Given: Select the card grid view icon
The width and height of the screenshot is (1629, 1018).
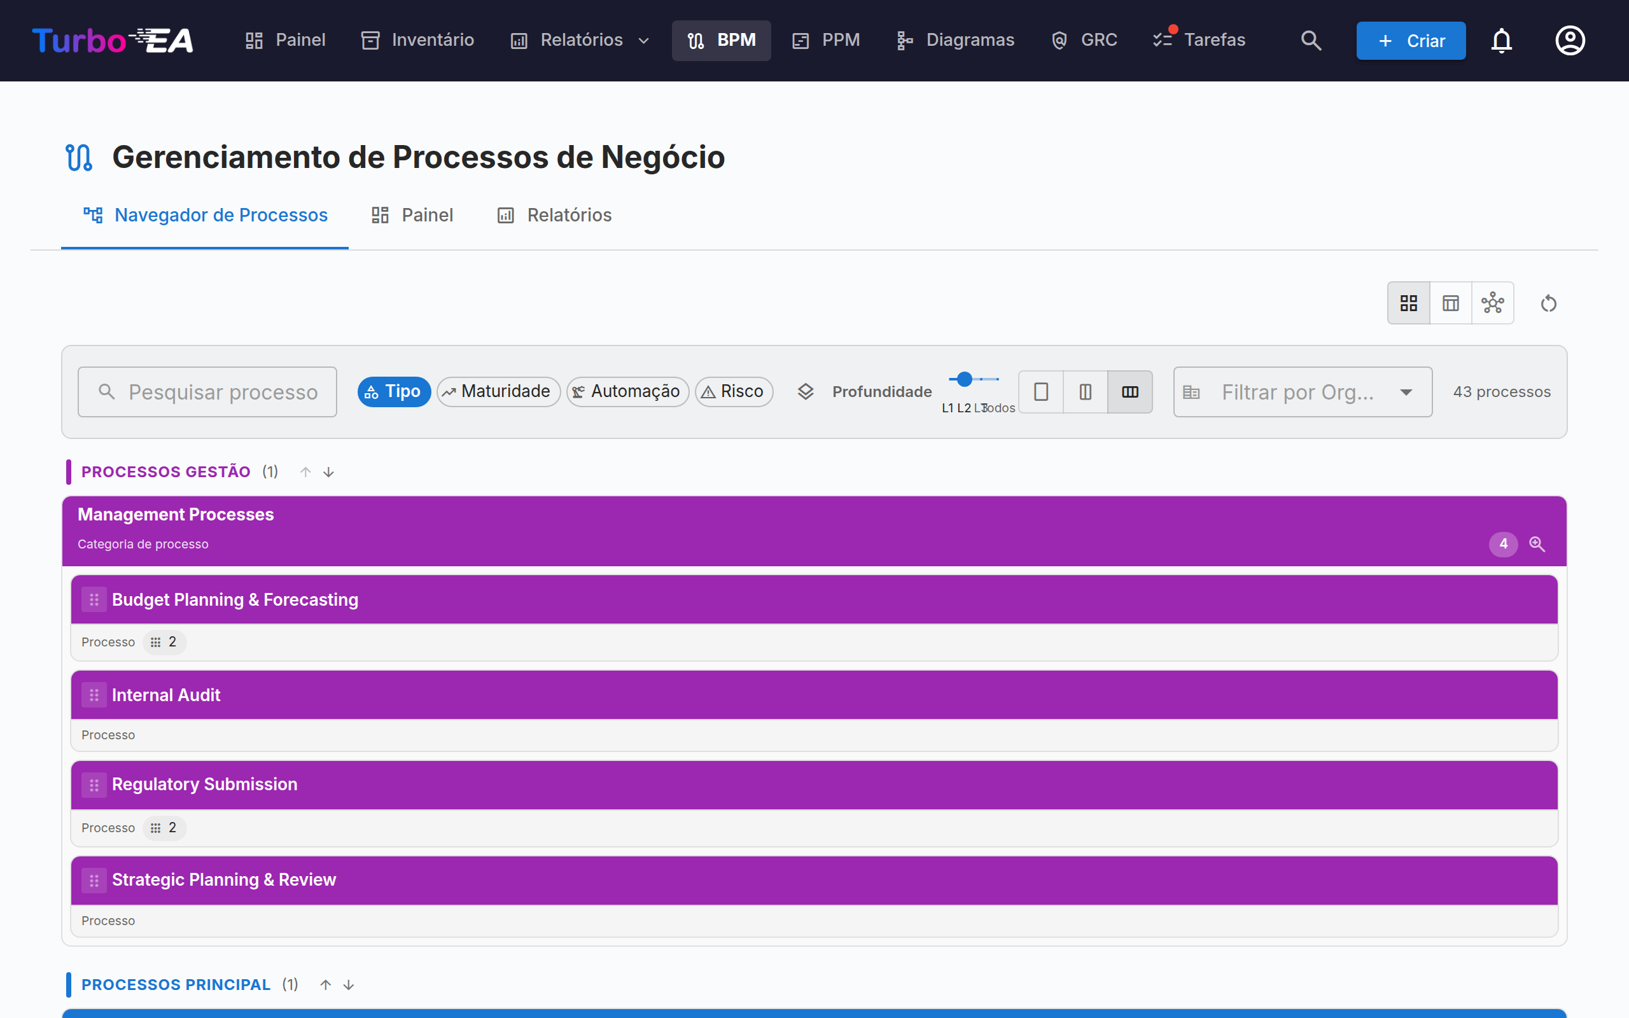Looking at the screenshot, I should click(x=1409, y=303).
